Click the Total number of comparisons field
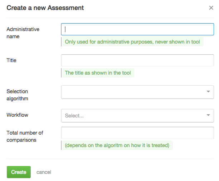Screen dimensions: 219x181 [138, 133]
